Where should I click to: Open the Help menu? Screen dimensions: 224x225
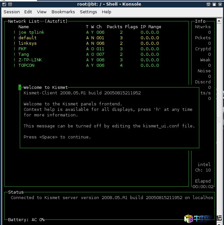click(106, 12)
